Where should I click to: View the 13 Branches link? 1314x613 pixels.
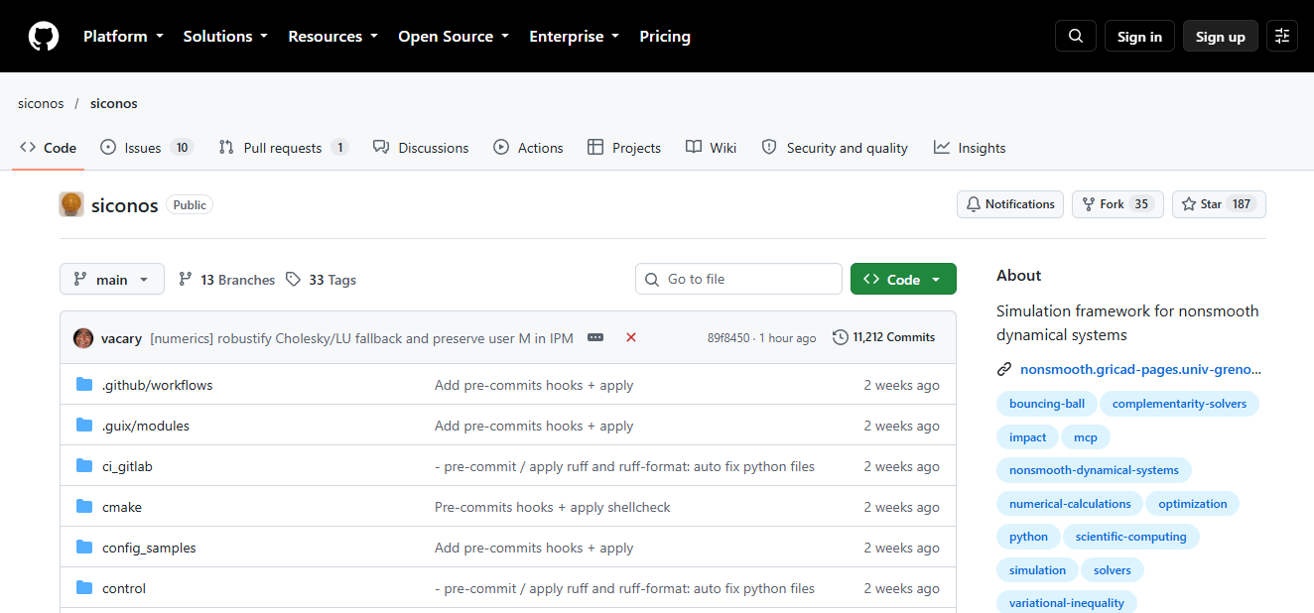click(x=226, y=280)
